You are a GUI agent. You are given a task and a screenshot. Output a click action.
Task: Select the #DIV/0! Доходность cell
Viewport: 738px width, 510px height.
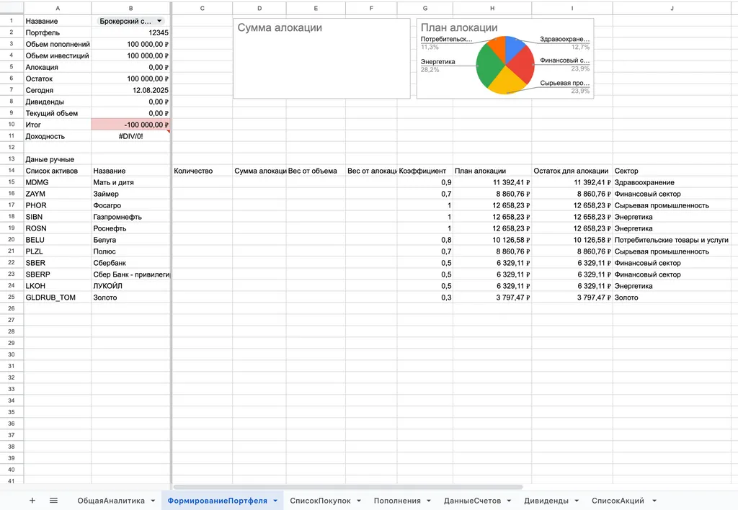point(130,136)
